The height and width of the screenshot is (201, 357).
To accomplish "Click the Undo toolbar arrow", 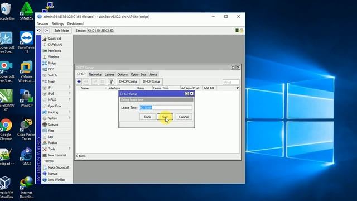I will coord(39,31).
